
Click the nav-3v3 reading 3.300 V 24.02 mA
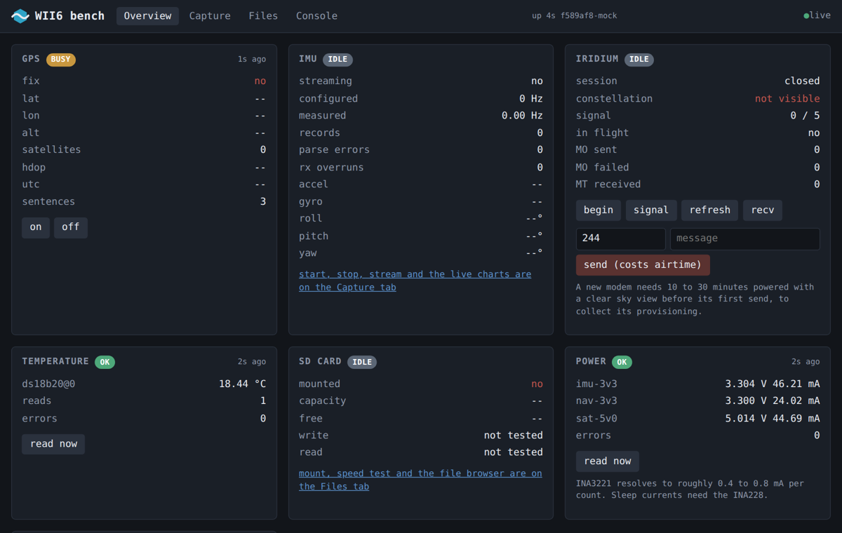point(773,401)
